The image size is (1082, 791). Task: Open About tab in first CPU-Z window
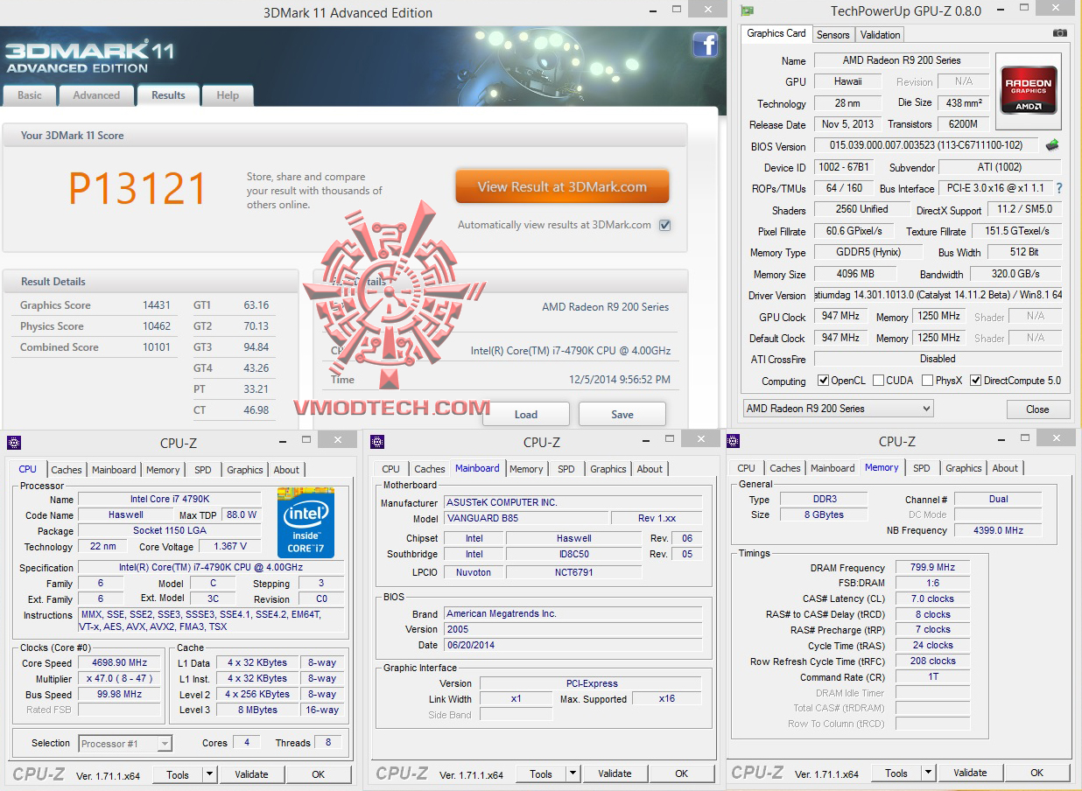click(x=286, y=470)
